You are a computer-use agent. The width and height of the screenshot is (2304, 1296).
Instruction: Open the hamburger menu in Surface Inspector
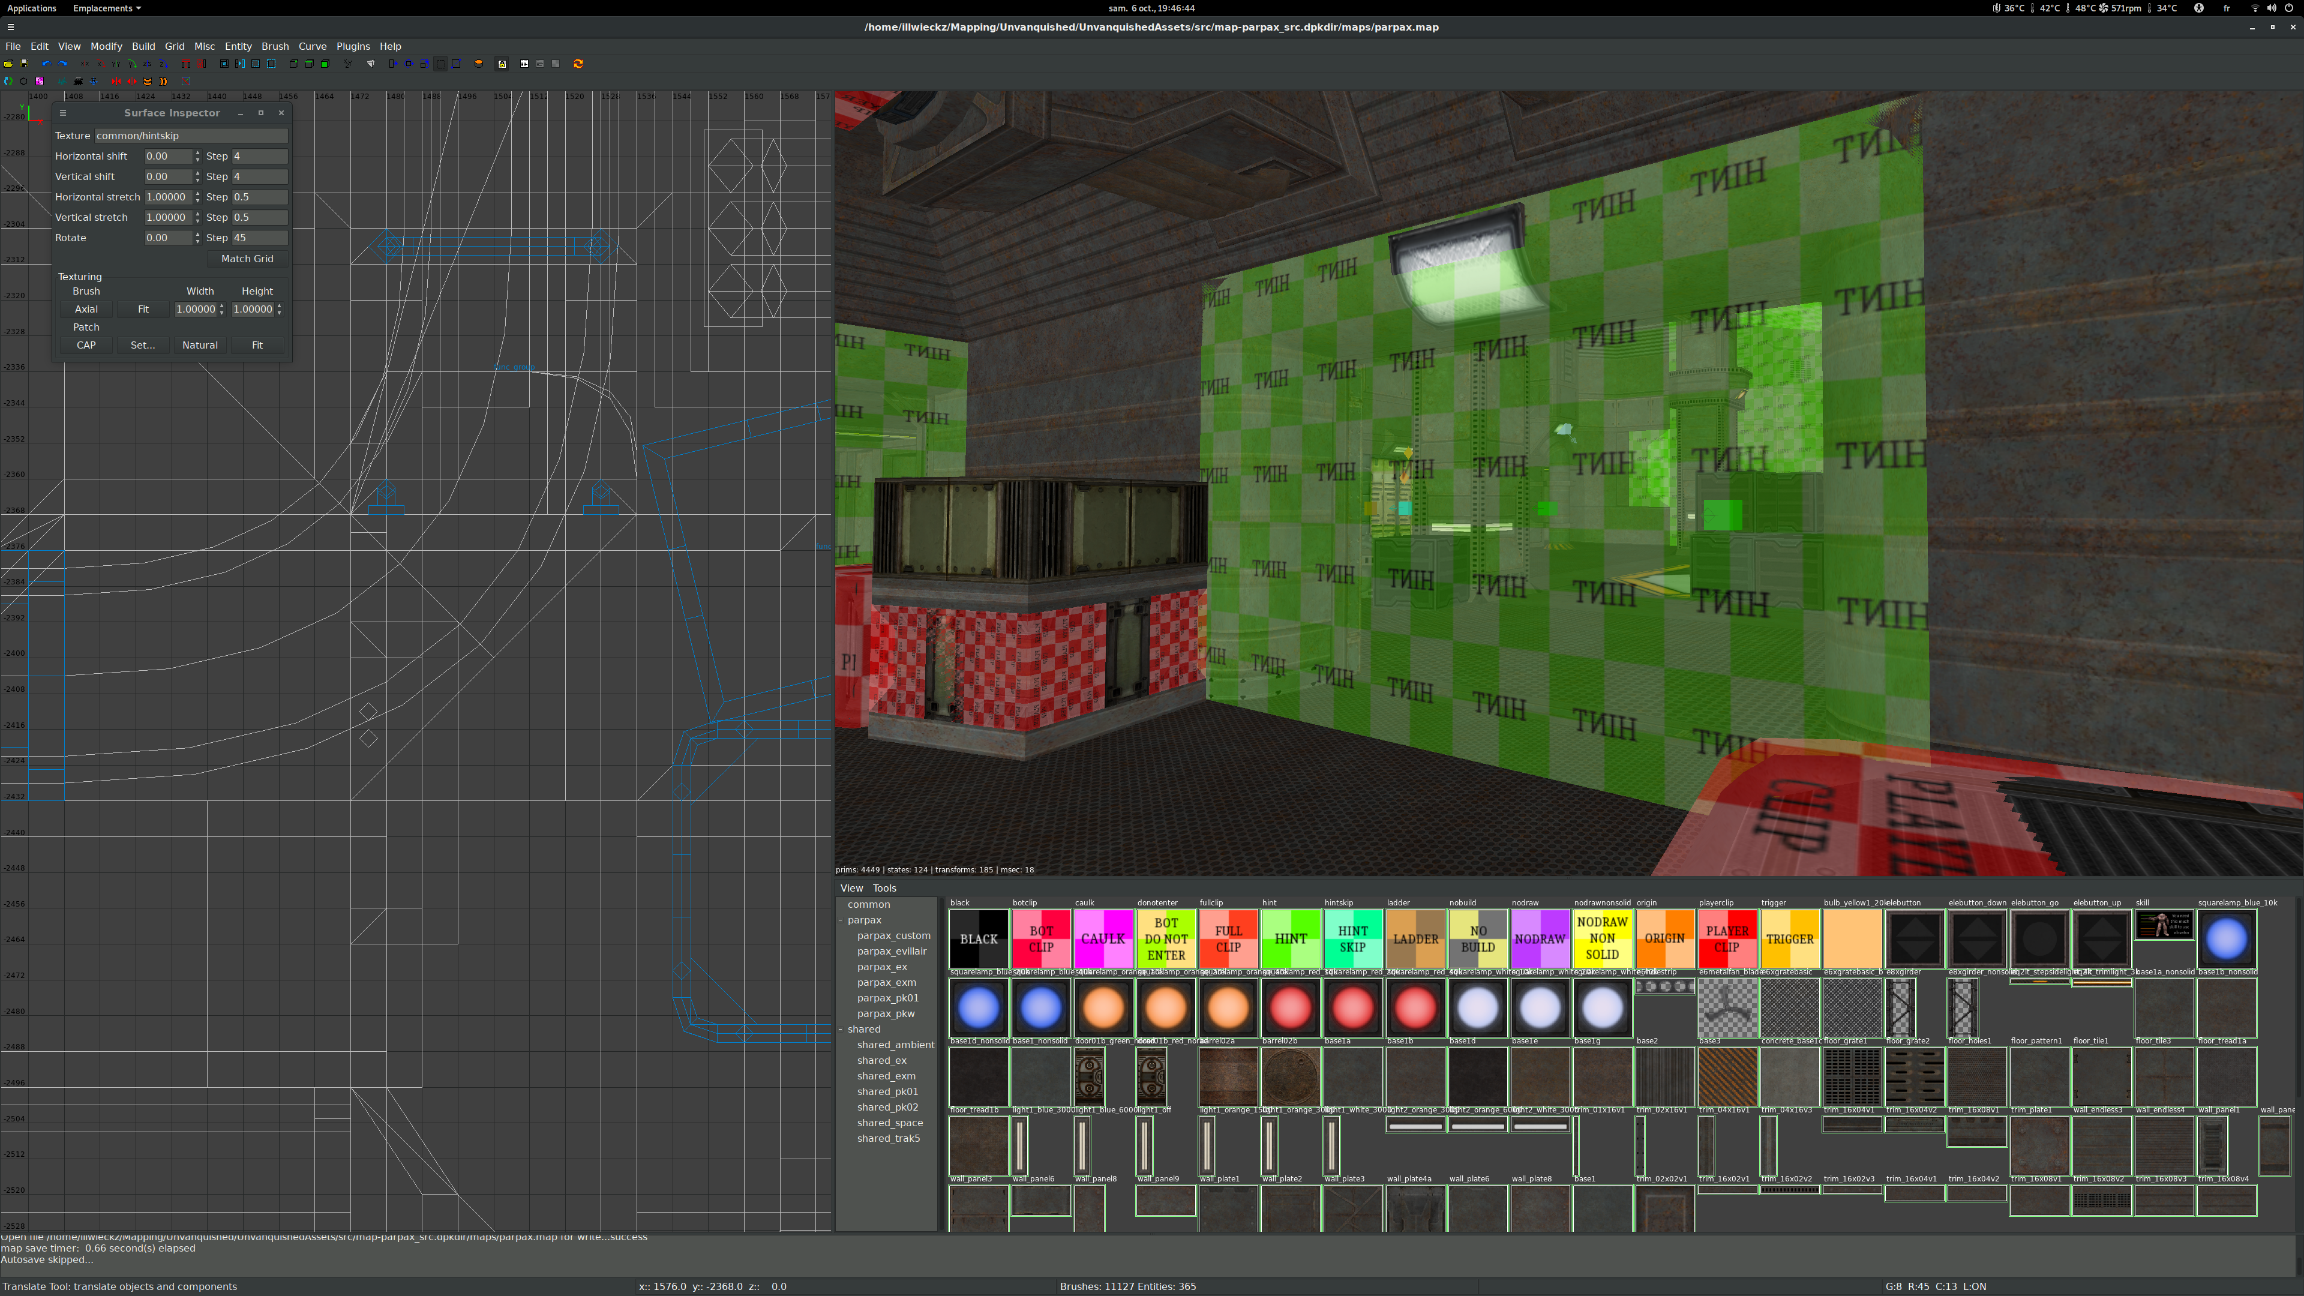tap(62, 113)
